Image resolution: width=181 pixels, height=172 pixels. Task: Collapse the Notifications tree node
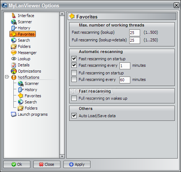pyautogui.click(x=7, y=77)
